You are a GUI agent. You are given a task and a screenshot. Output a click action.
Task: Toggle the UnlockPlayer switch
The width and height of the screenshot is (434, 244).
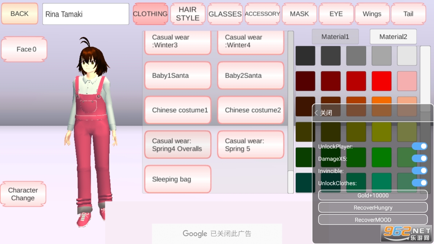(x=419, y=147)
